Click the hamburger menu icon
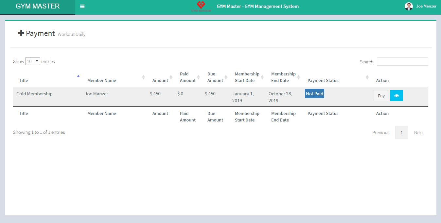 tap(82, 7)
